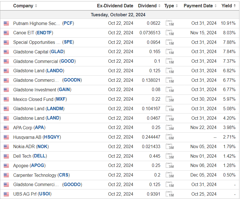Viewport: 240px width, 199px height.
Task: Click the US flag icon for Mexico Closed Fund
Action: tap(6, 99)
